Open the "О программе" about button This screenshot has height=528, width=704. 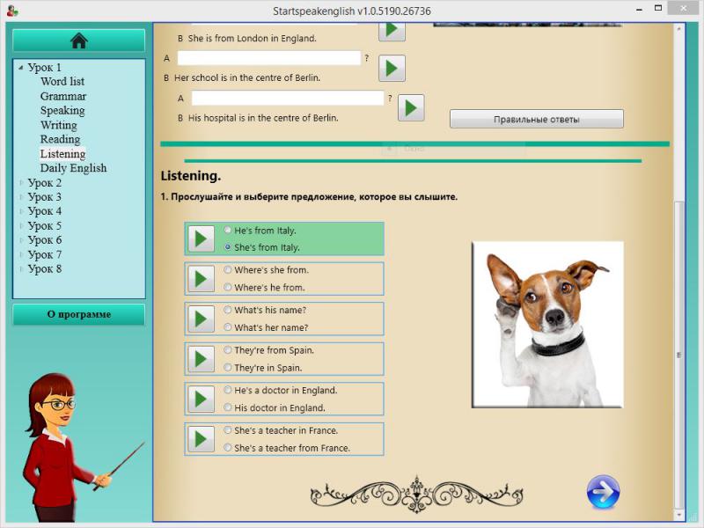pyautogui.click(x=78, y=314)
